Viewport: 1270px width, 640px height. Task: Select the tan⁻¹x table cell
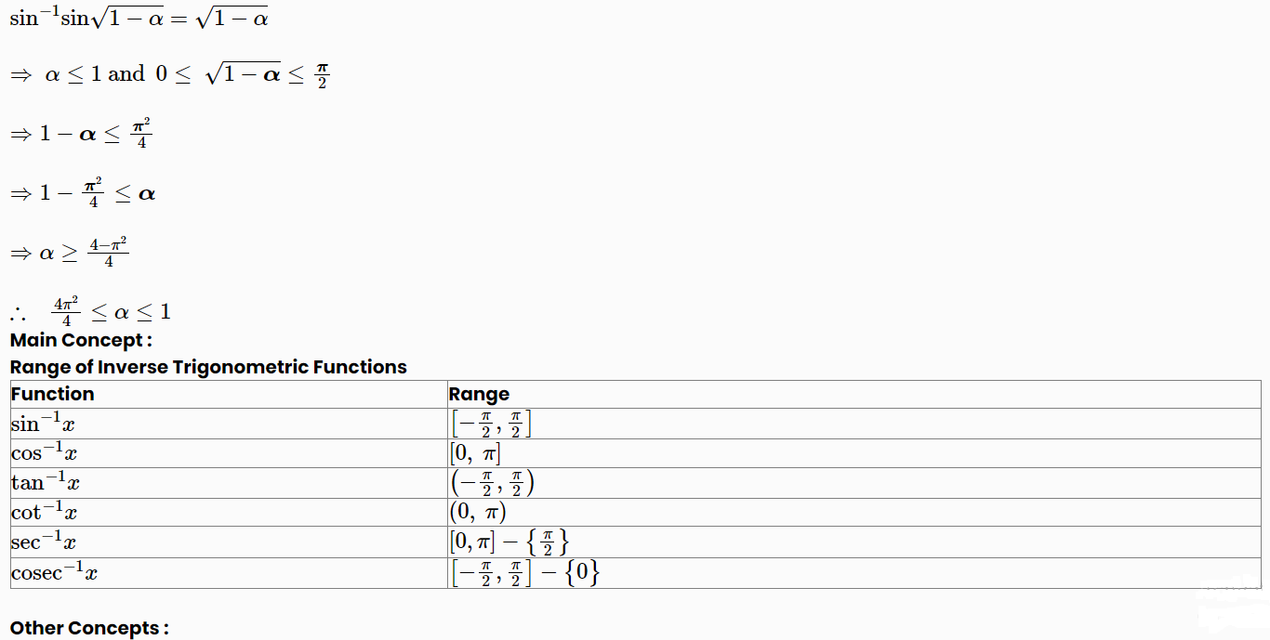229,483
